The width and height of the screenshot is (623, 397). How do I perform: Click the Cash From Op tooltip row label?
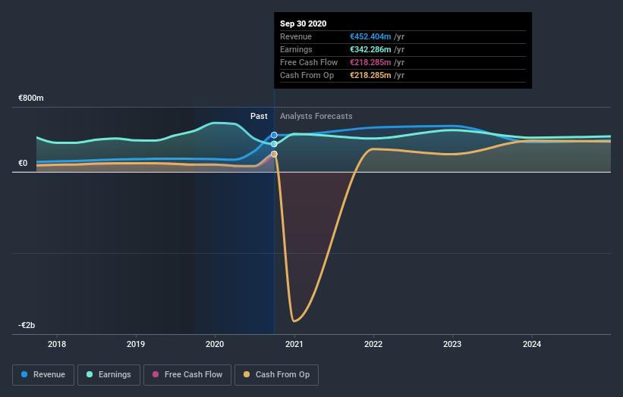(x=307, y=75)
